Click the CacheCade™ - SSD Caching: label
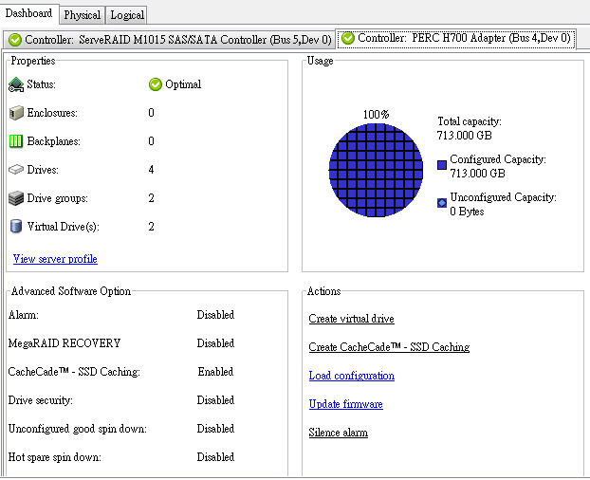590x480 pixels. [74, 372]
